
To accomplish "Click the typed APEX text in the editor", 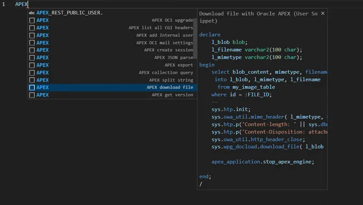I will click(21, 4).
